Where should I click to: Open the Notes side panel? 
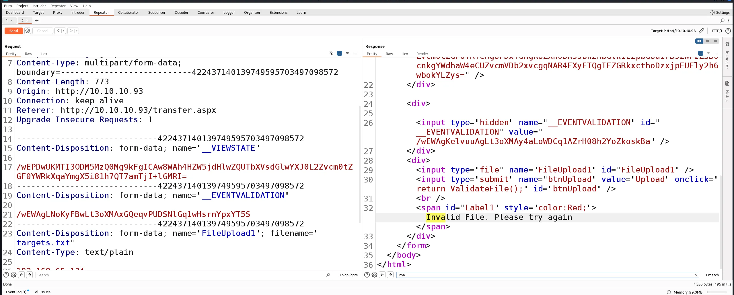click(x=727, y=92)
